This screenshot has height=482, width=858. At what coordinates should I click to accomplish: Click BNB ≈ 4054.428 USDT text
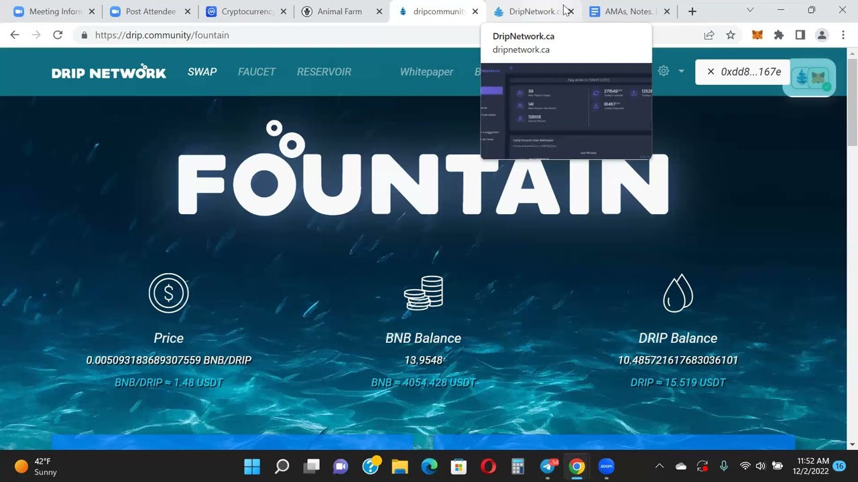[423, 383]
